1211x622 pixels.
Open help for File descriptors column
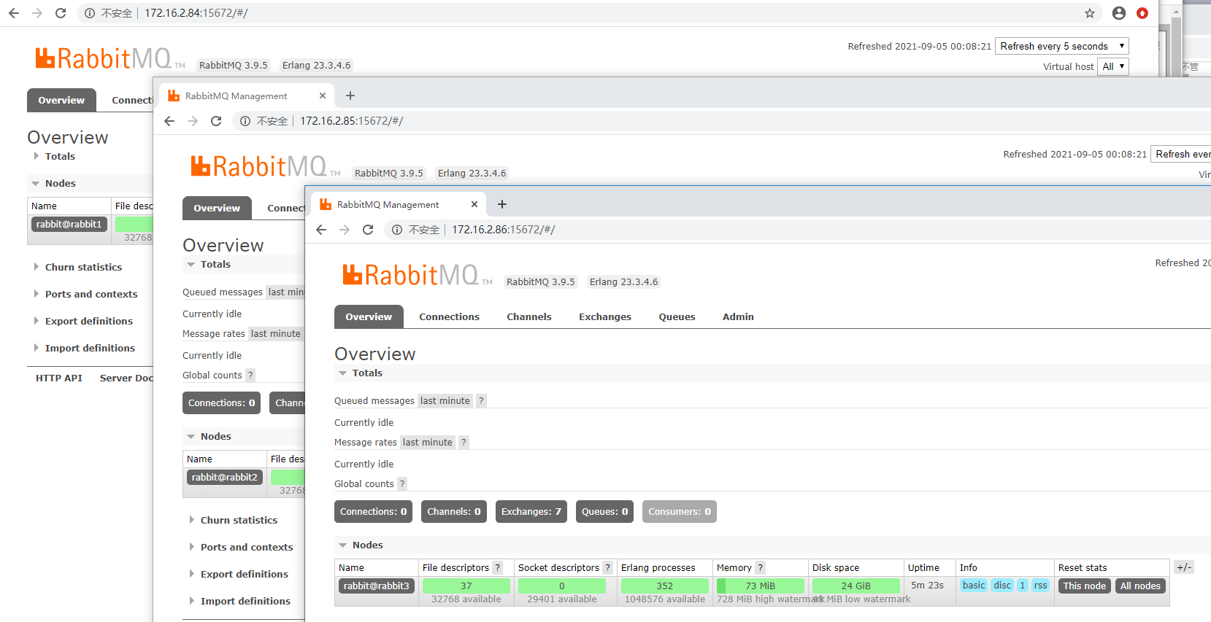point(498,568)
